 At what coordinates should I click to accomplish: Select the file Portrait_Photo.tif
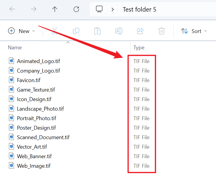pos(37,118)
